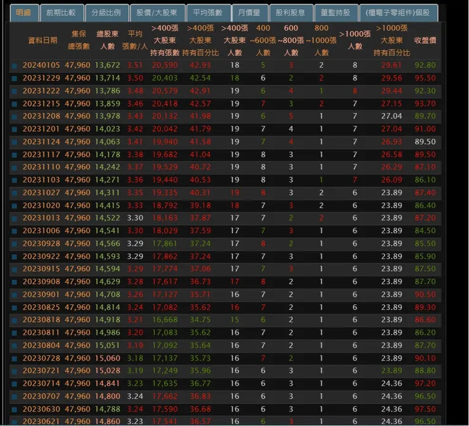Screen dimensions: 469x426
Task: Click closing price 92.80
Action: tap(425, 65)
